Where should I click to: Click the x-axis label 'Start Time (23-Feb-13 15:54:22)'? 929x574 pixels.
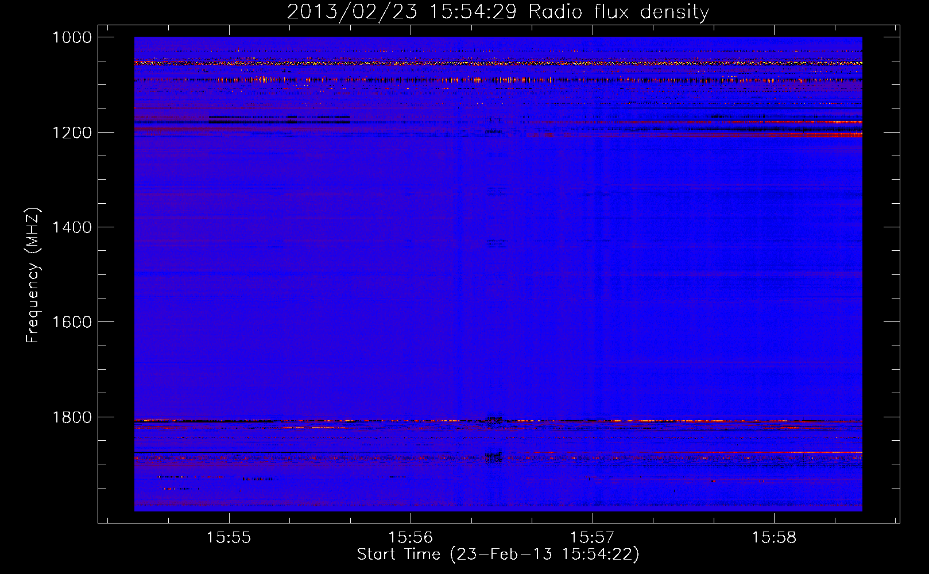[x=498, y=554]
